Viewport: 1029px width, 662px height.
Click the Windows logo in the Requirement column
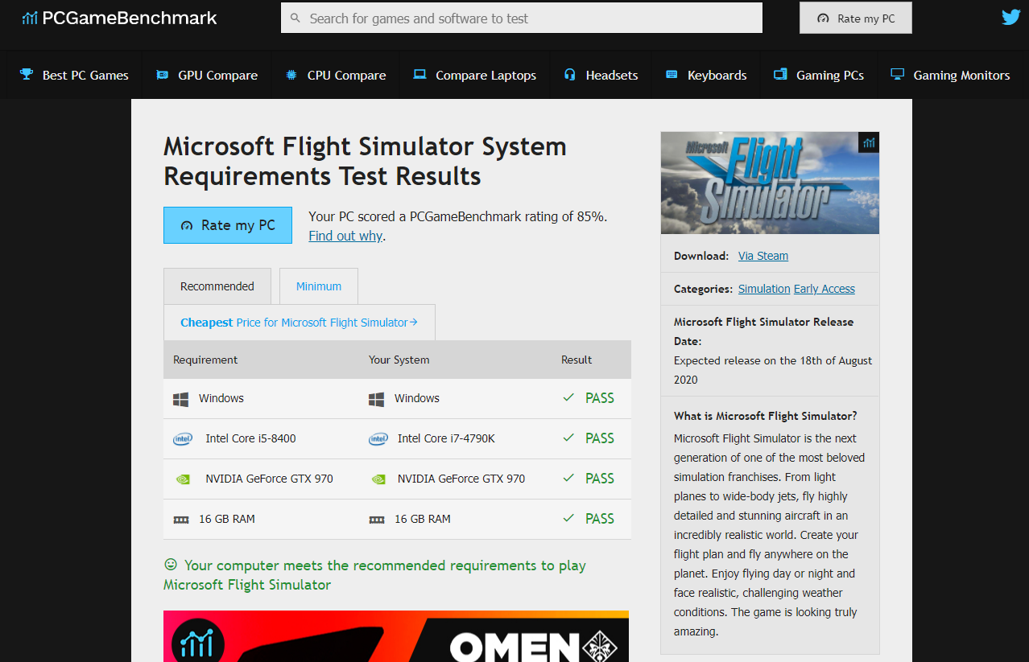click(181, 399)
